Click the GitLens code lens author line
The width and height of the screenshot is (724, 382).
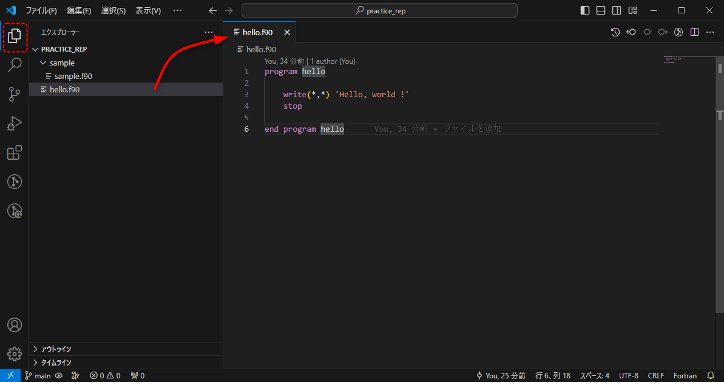click(310, 61)
